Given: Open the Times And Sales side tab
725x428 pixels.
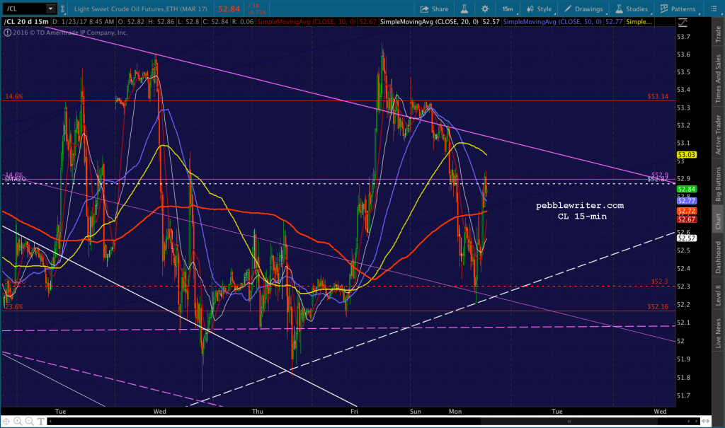Looking at the screenshot, I should [x=718, y=79].
